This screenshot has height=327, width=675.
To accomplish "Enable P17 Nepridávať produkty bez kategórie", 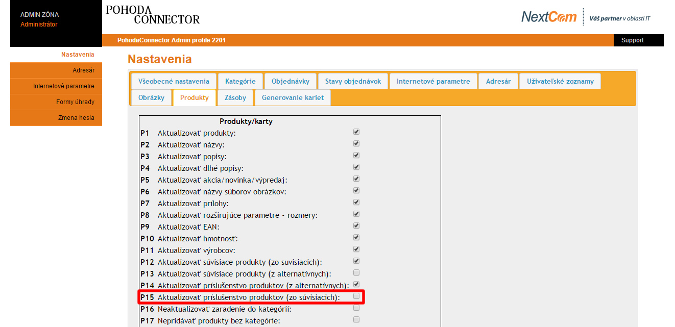I will pos(356,319).
